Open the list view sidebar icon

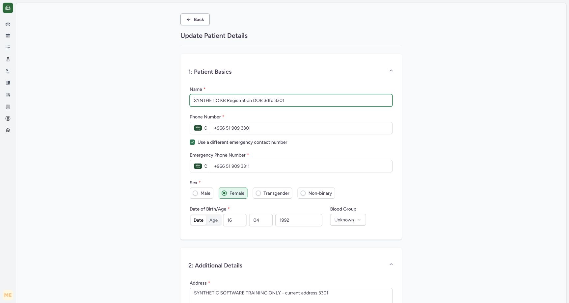[x=8, y=47]
